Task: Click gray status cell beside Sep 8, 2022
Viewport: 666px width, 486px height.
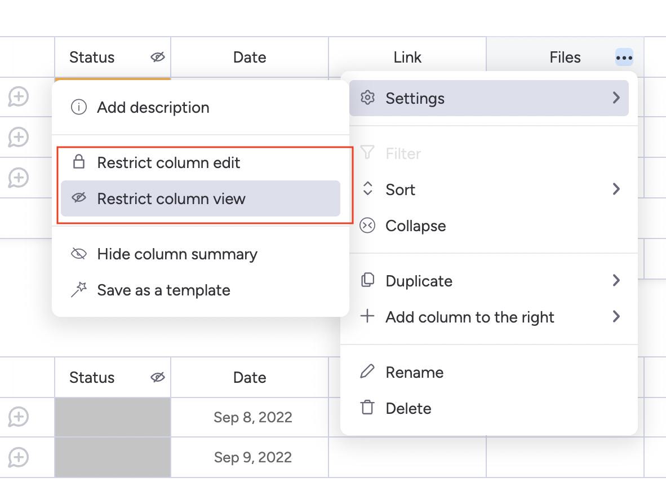Action: 113,417
